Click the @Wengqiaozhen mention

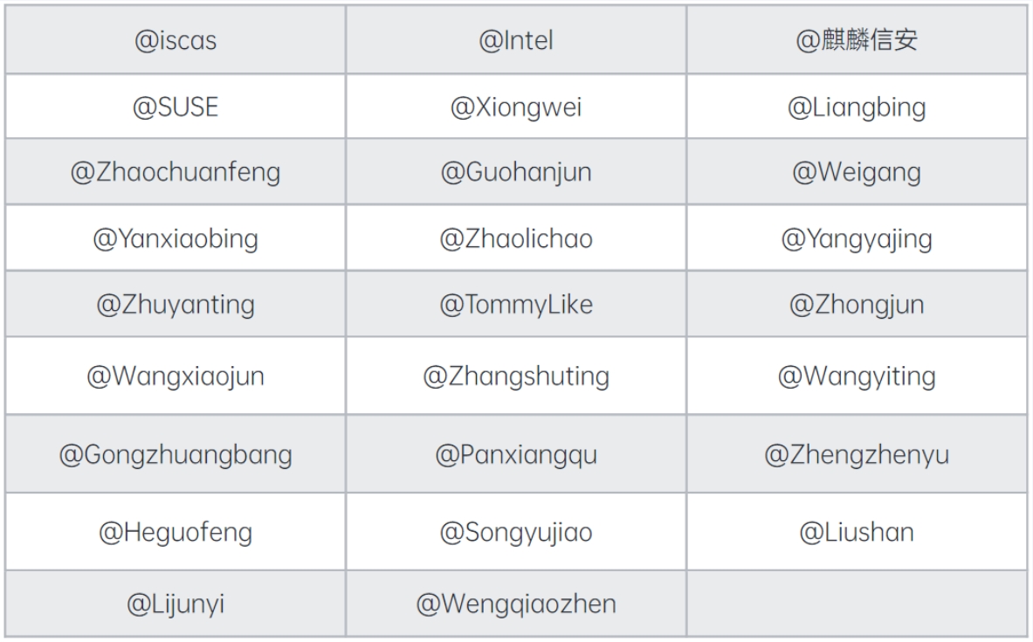(x=516, y=604)
